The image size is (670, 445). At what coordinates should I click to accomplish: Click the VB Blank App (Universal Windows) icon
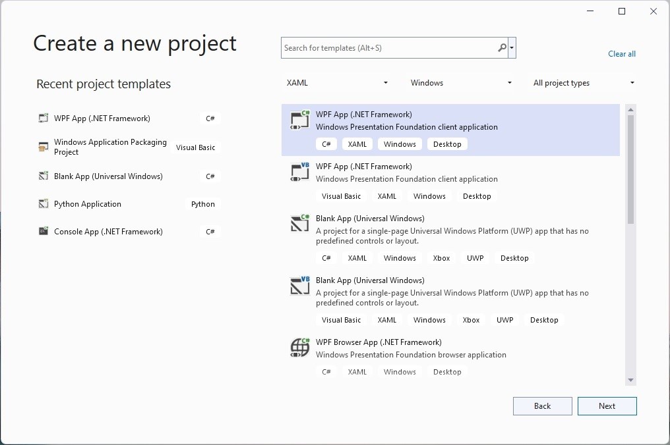coord(300,286)
